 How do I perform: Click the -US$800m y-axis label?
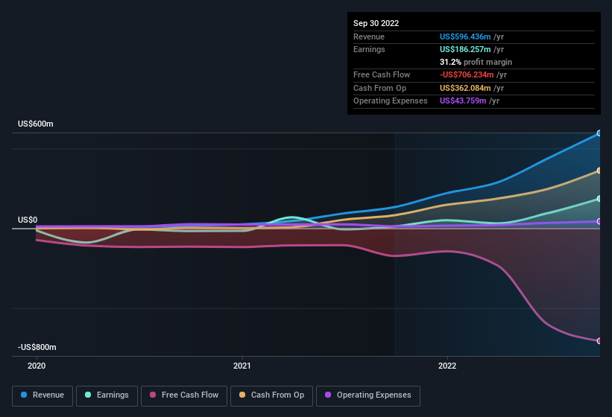tap(37, 347)
